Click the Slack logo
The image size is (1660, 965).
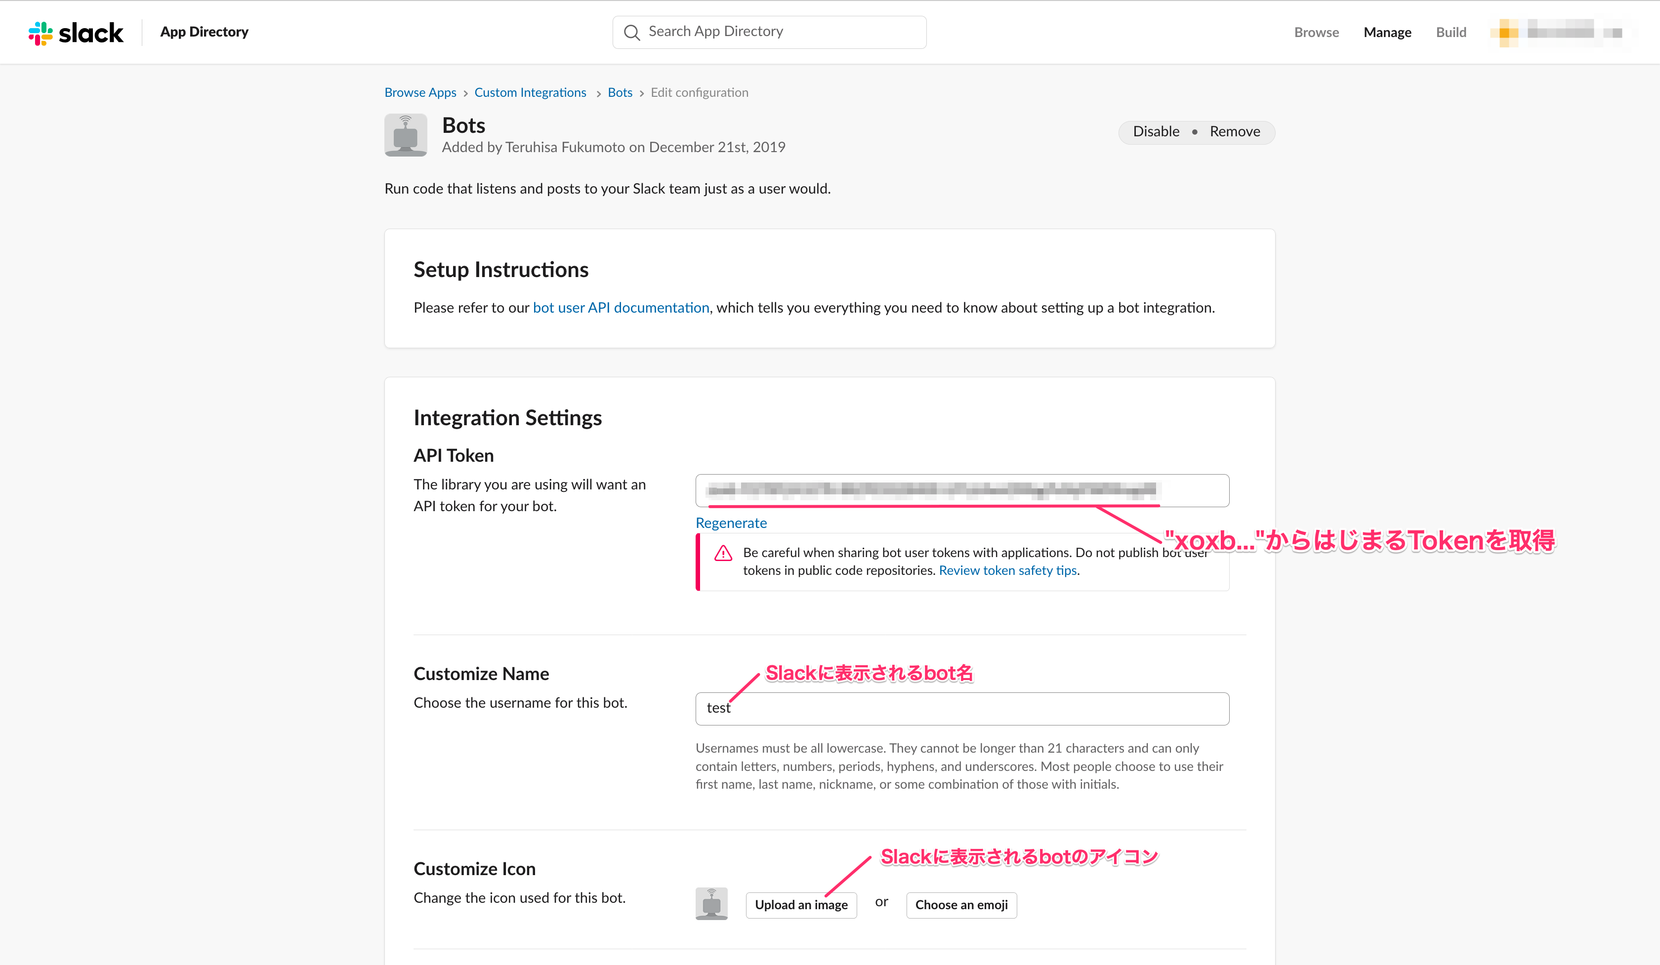[x=75, y=33]
